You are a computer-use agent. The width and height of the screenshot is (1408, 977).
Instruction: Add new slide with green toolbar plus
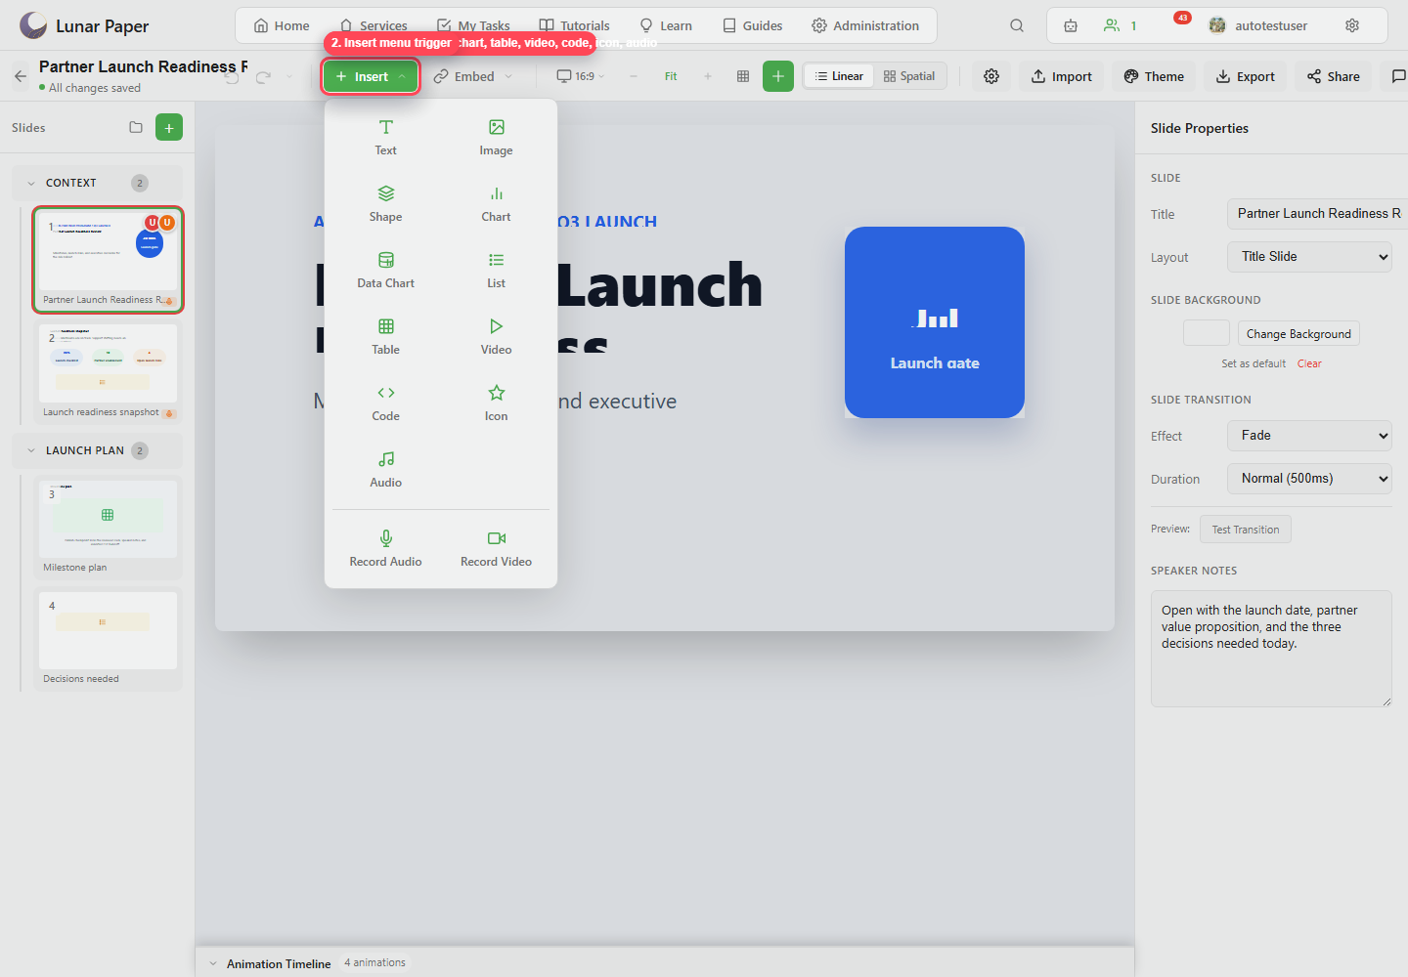[778, 76]
